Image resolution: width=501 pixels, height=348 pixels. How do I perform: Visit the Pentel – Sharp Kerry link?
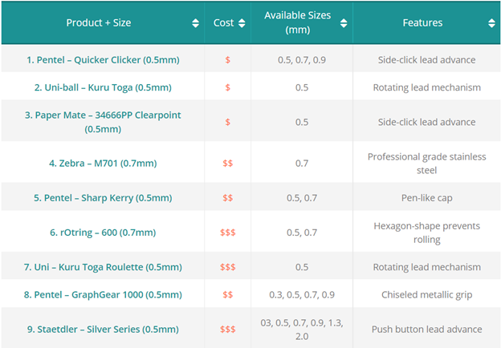[103, 198]
